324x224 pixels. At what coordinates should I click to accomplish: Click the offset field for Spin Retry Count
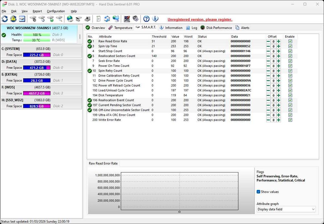pos(273,71)
